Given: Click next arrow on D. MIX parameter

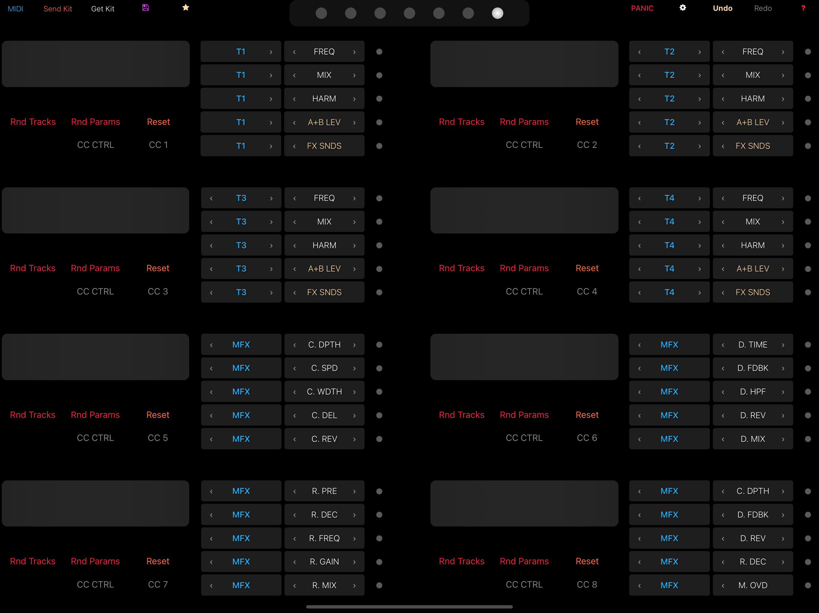Looking at the screenshot, I should [x=783, y=439].
